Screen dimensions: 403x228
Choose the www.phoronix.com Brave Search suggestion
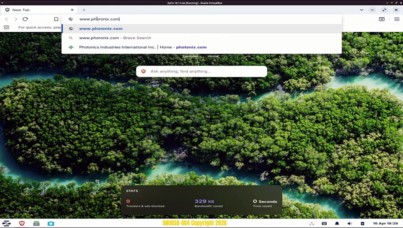(x=202, y=38)
